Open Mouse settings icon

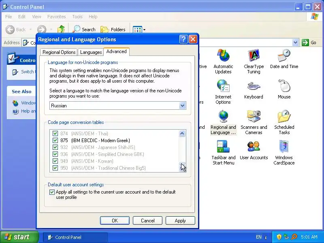click(284, 89)
